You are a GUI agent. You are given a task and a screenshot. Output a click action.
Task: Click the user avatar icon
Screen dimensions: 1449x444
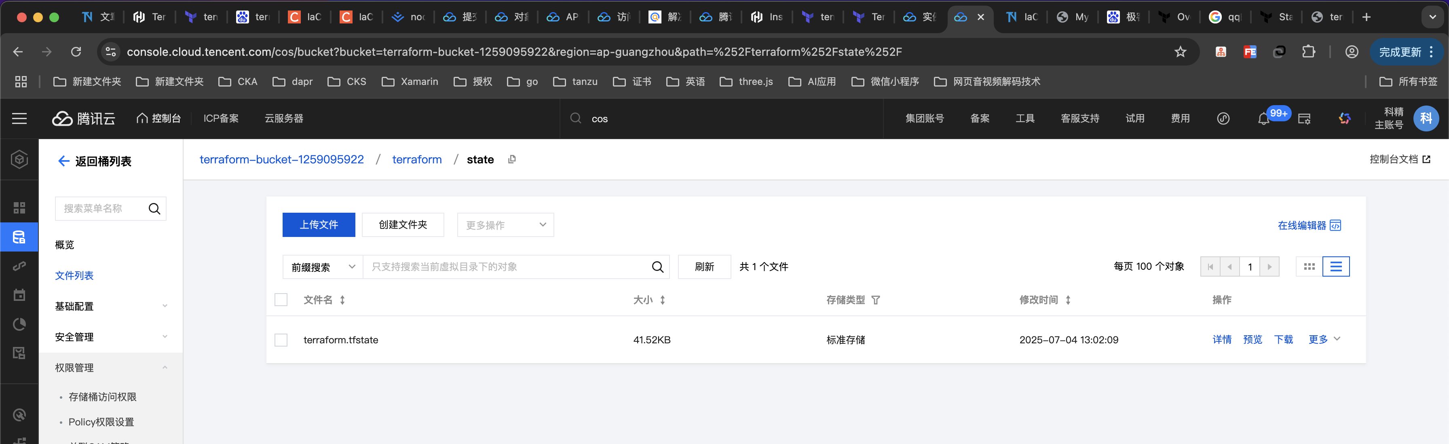1426,119
